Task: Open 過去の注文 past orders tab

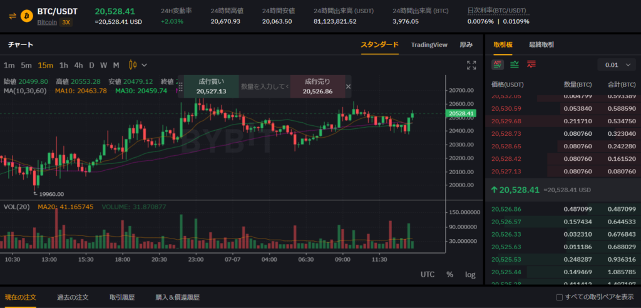Action: 73,297
